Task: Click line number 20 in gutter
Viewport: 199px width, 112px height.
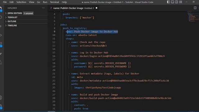Action: (54, 70)
